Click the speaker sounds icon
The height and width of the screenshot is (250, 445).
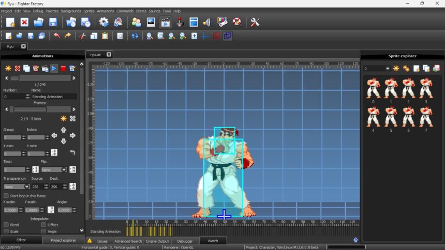(208, 22)
